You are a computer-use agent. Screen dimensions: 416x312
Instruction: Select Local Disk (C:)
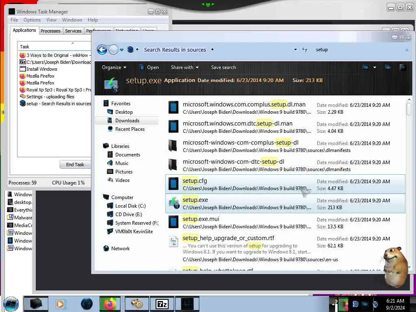[x=130, y=206]
